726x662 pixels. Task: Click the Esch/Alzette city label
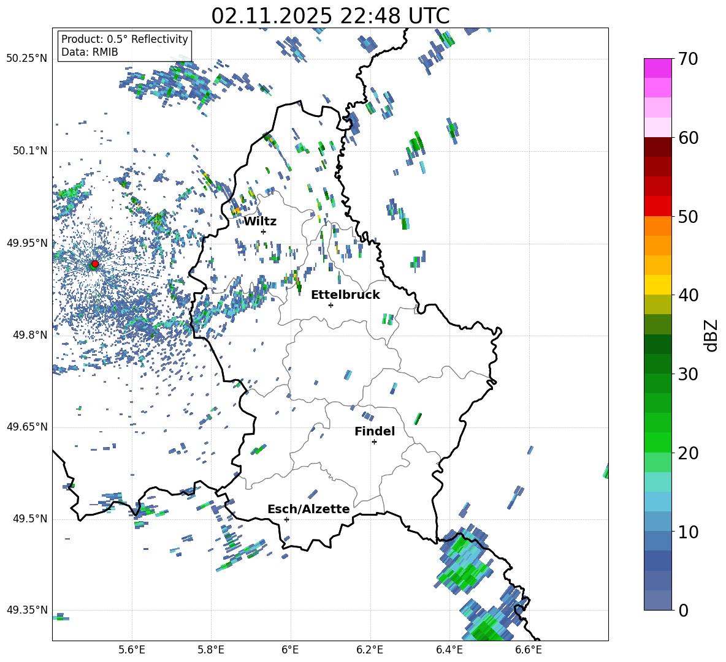308,509
